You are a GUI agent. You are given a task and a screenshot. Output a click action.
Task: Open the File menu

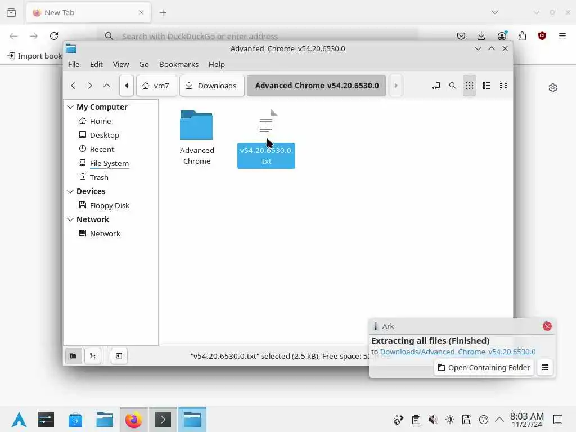coord(74,64)
